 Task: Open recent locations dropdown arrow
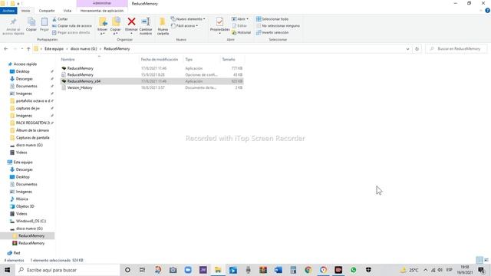coord(22,49)
